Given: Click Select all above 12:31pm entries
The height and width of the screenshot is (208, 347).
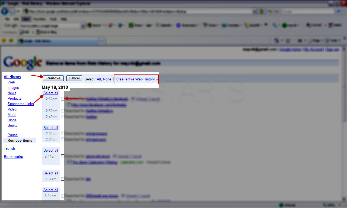Looking at the screenshot, I should pos(51,128).
